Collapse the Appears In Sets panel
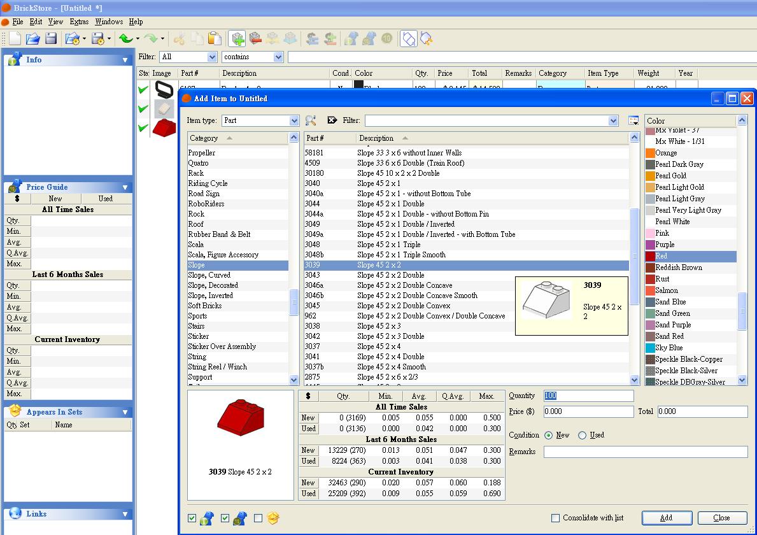 [x=125, y=412]
